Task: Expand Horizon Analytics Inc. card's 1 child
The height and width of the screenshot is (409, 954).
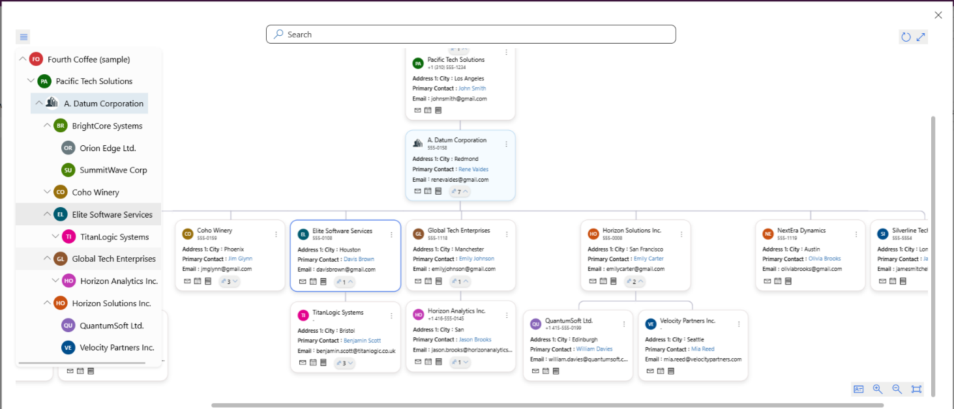Action: [x=460, y=362]
